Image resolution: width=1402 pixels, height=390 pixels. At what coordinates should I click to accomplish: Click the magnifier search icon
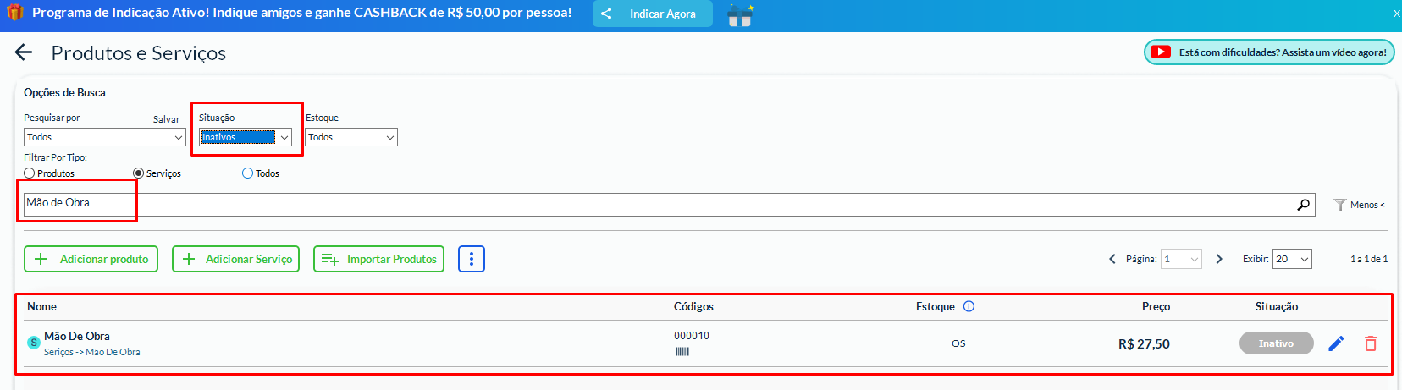1303,205
